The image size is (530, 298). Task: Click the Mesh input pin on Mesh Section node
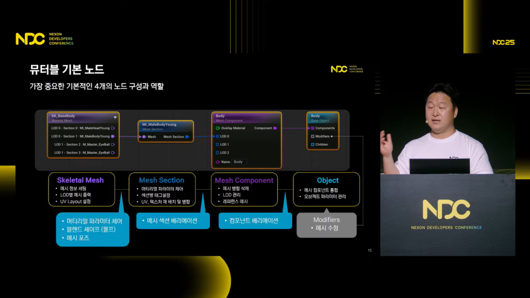pos(144,137)
